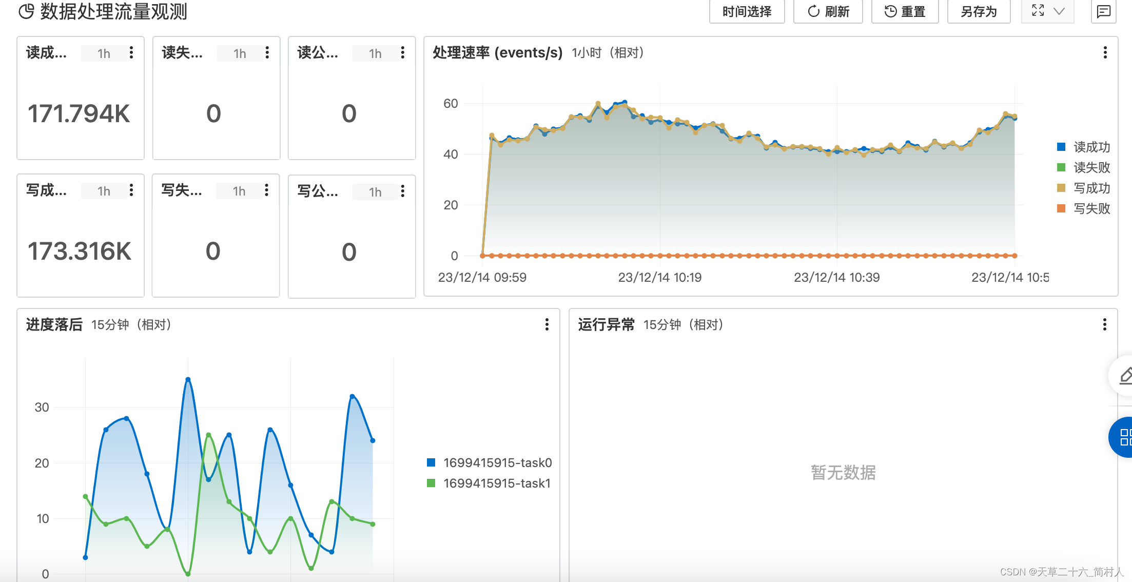The width and height of the screenshot is (1132, 582).
Task: Toggle 读成功 legend series
Action: click(1084, 147)
